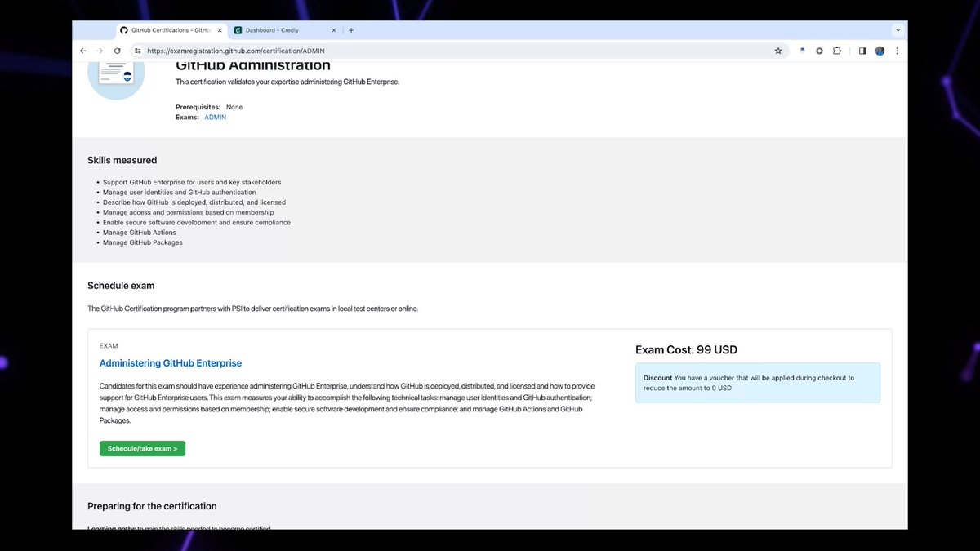Go back using the browser back arrow
980x551 pixels.
82,51
